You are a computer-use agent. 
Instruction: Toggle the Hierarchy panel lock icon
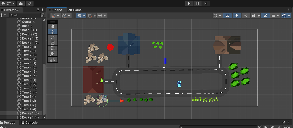tap(38, 10)
